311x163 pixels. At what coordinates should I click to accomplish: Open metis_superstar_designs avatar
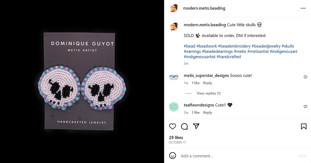tap(174, 77)
